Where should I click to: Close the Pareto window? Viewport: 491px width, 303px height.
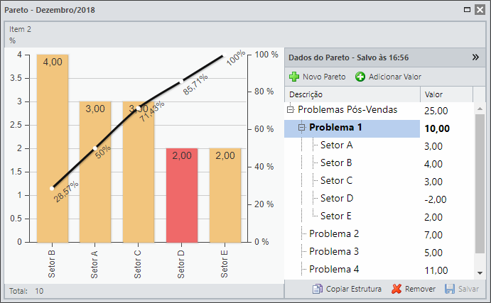480,10
